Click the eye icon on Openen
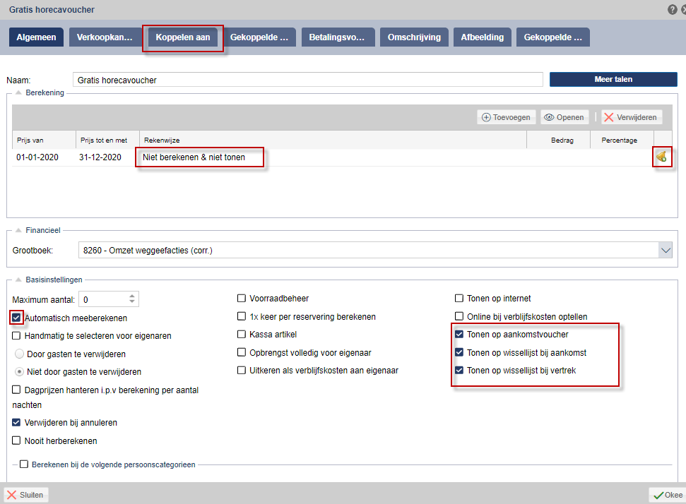 (549, 117)
